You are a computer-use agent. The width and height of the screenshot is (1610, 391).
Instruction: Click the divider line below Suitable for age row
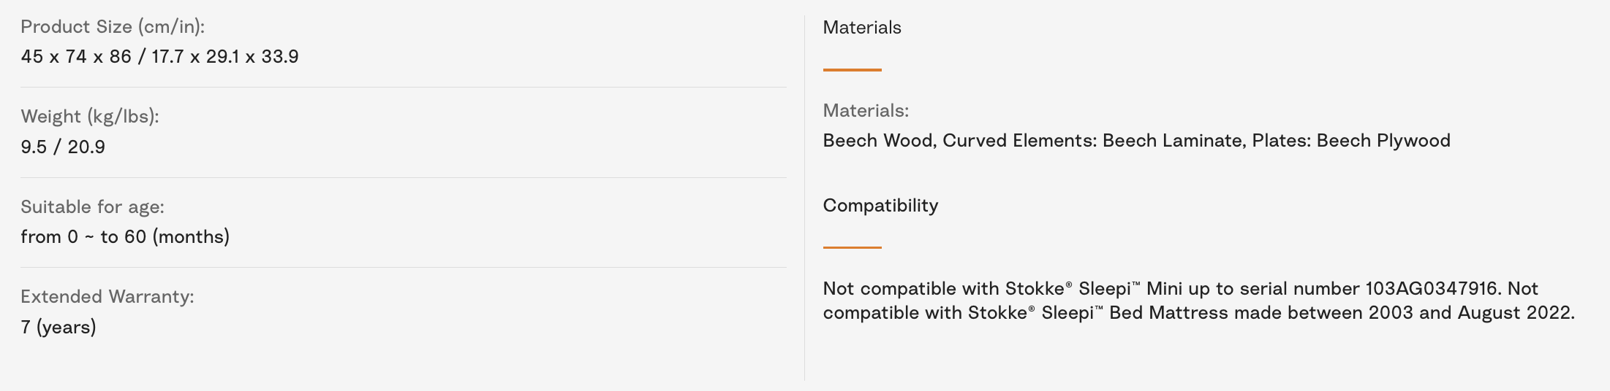tap(404, 267)
